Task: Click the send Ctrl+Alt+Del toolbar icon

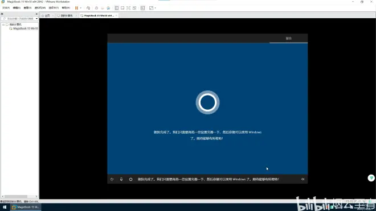Action: [88, 8]
